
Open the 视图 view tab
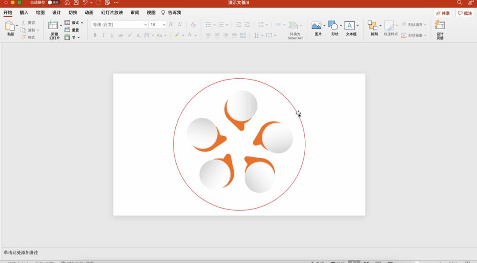click(151, 12)
